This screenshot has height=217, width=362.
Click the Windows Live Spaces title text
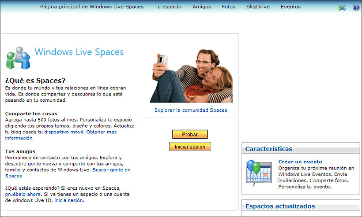(x=79, y=52)
